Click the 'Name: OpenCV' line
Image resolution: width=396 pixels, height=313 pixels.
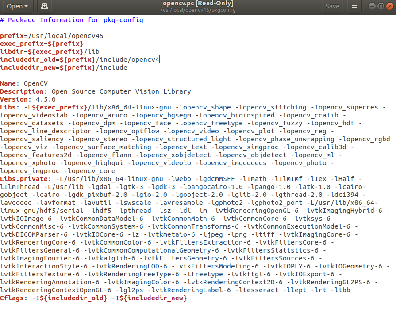[x=24, y=83]
